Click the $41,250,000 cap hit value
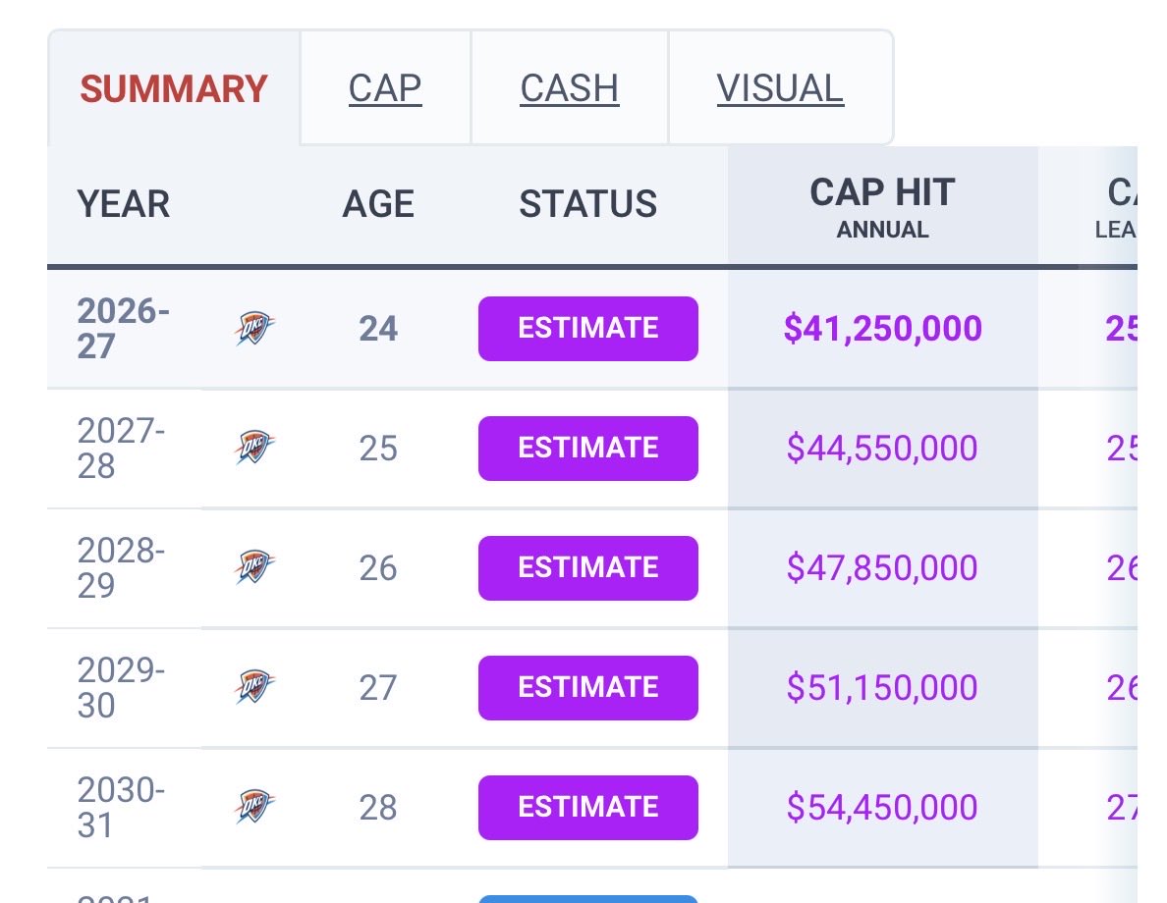The image size is (1167, 903). [883, 328]
